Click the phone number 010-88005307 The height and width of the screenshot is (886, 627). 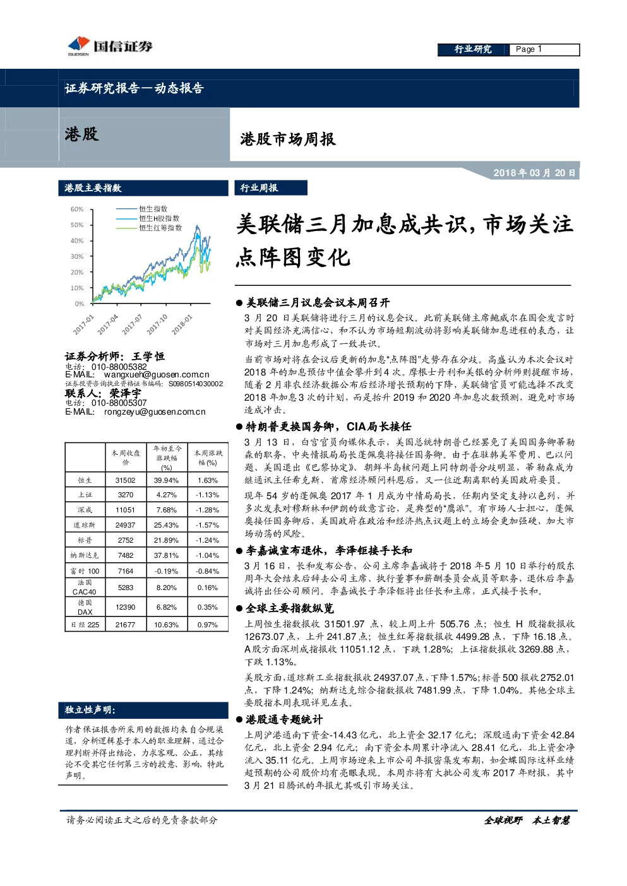tap(119, 403)
